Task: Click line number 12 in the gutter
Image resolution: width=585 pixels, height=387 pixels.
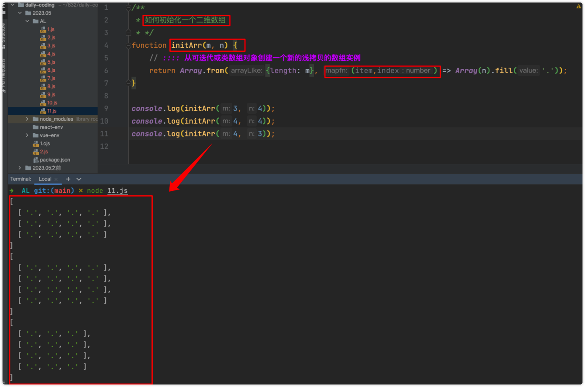Action: coord(104,146)
